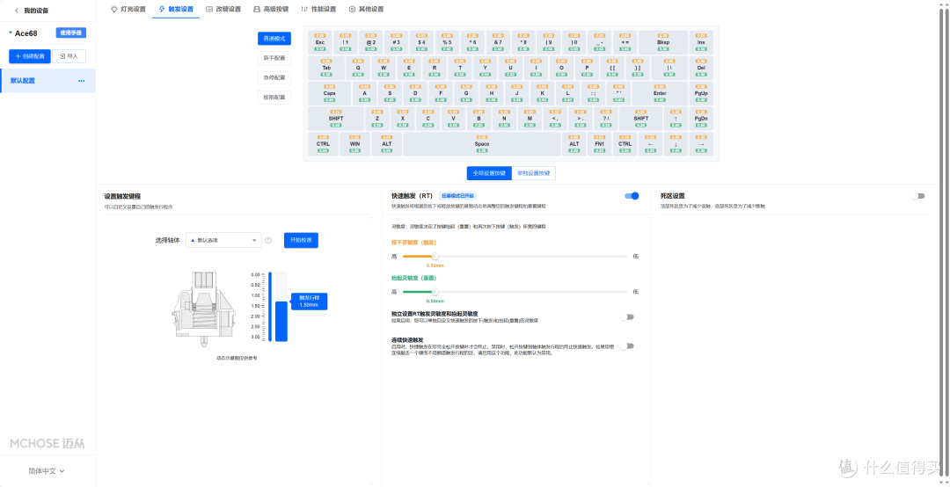Select the WIN key
Viewport: 950px width, 487px height.
tap(355, 144)
